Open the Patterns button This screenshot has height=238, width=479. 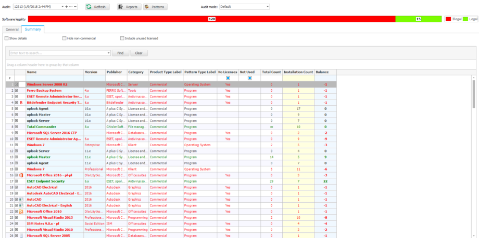[155, 6]
